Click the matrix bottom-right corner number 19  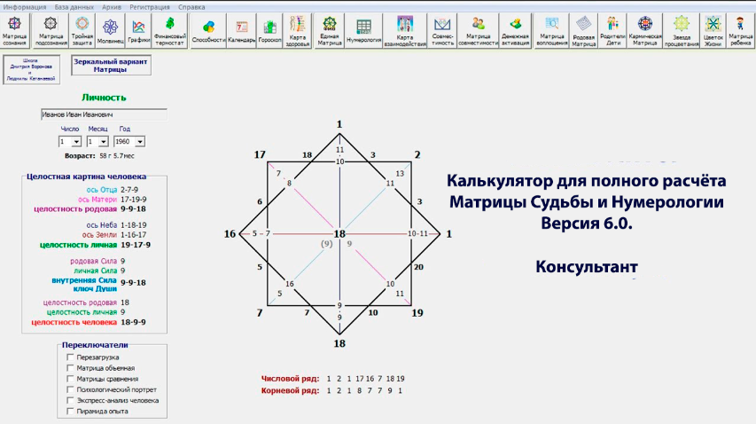pyautogui.click(x=417, y=313)
